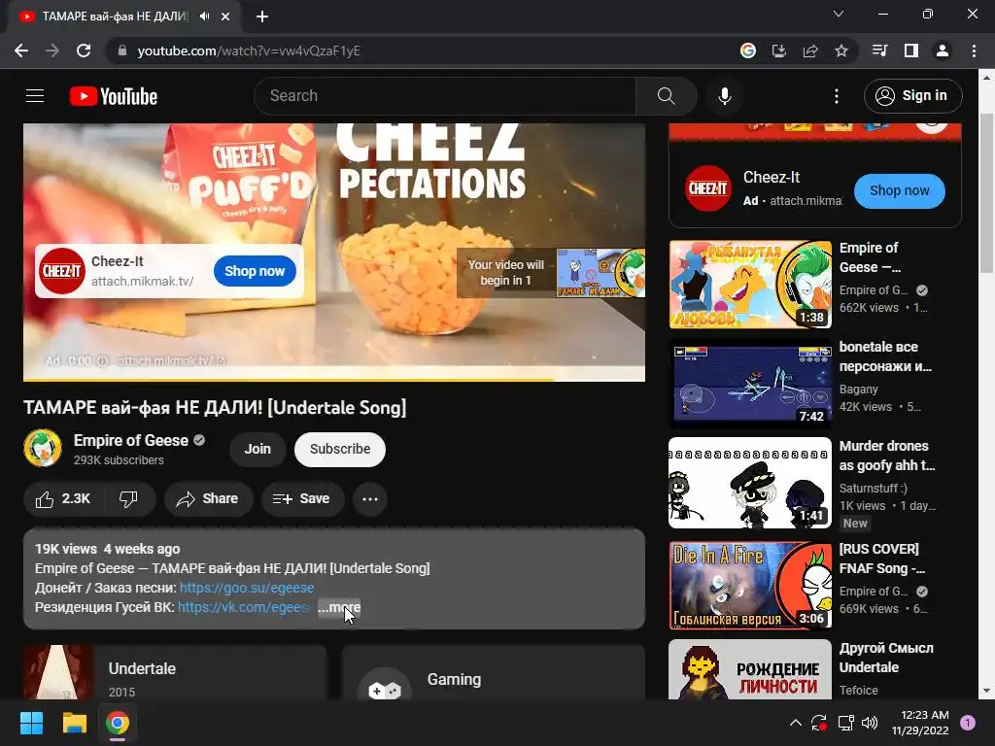Click Saturnstuff :) channel name
Screen dimensions: 995x746
873,488
